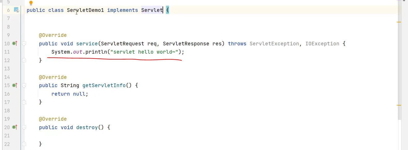Click the upper yellow warning stripe mark
This screenshot has width=408, height=150.
pyautogui.click(x=399, y=22)
